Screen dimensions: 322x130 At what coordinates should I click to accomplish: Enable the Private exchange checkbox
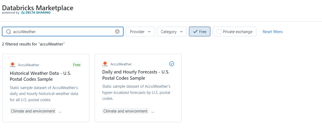click(219, 32)
